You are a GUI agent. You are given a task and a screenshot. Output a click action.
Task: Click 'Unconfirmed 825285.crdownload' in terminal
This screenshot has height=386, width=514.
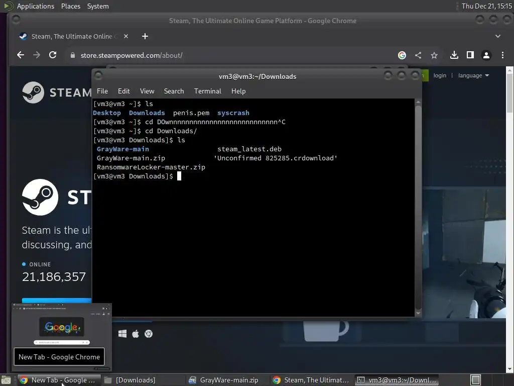pyautogui.click(x=276, y=158)
